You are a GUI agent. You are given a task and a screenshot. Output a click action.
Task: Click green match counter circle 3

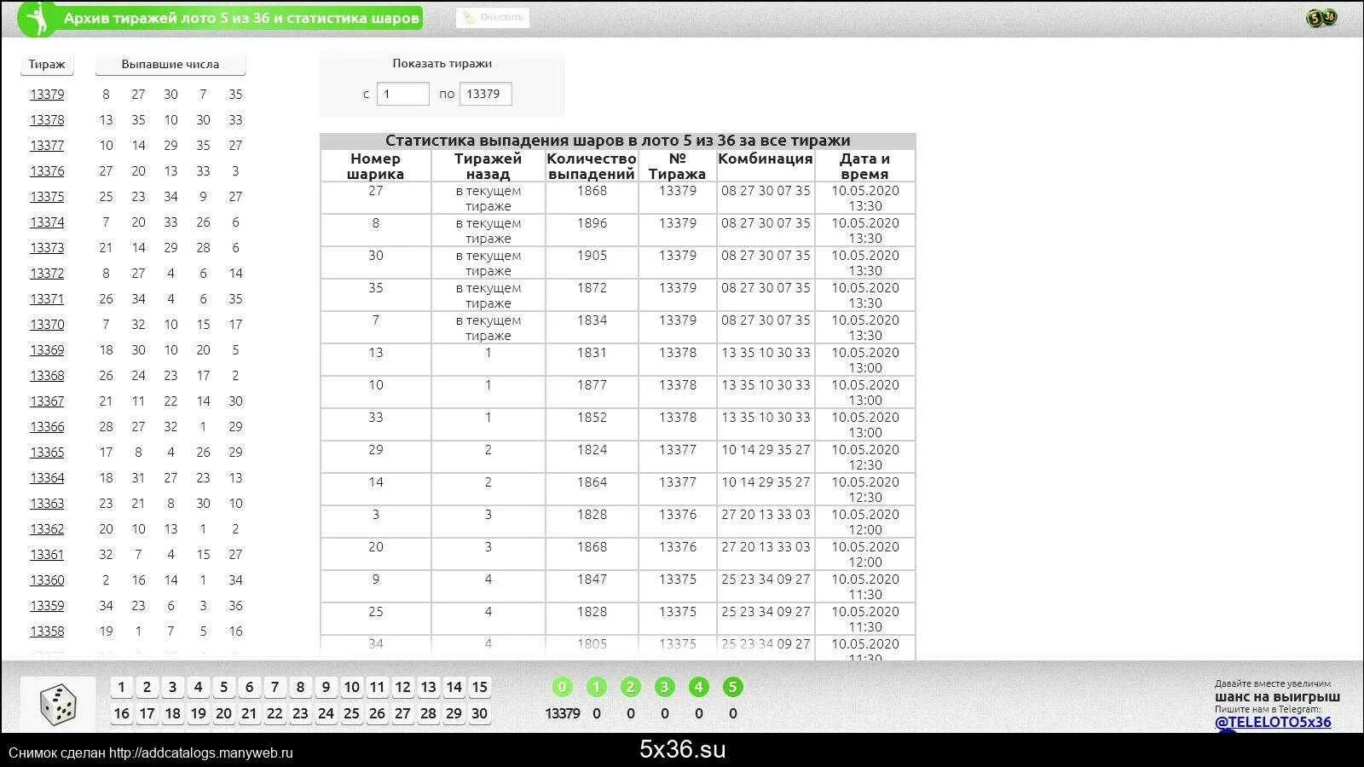click(x=664, y=687)
